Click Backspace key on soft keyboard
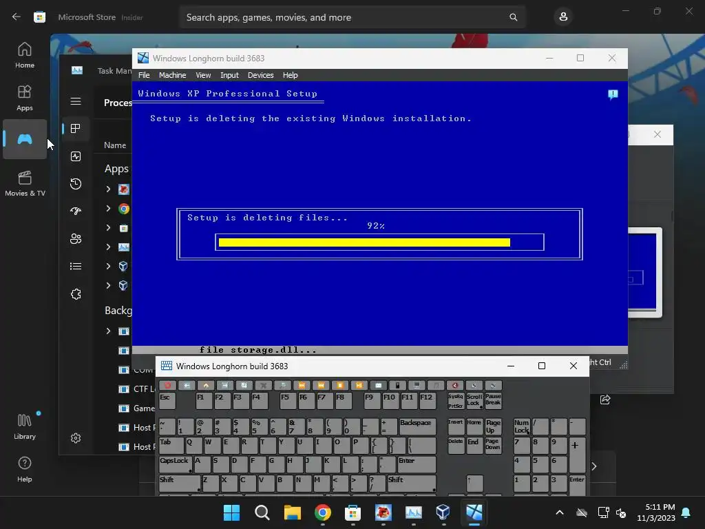705x529 pixels. (418, 426)
